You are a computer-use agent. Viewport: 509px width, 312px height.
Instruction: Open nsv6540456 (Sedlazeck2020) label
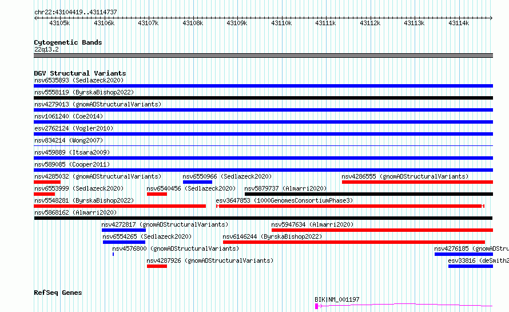191,188
